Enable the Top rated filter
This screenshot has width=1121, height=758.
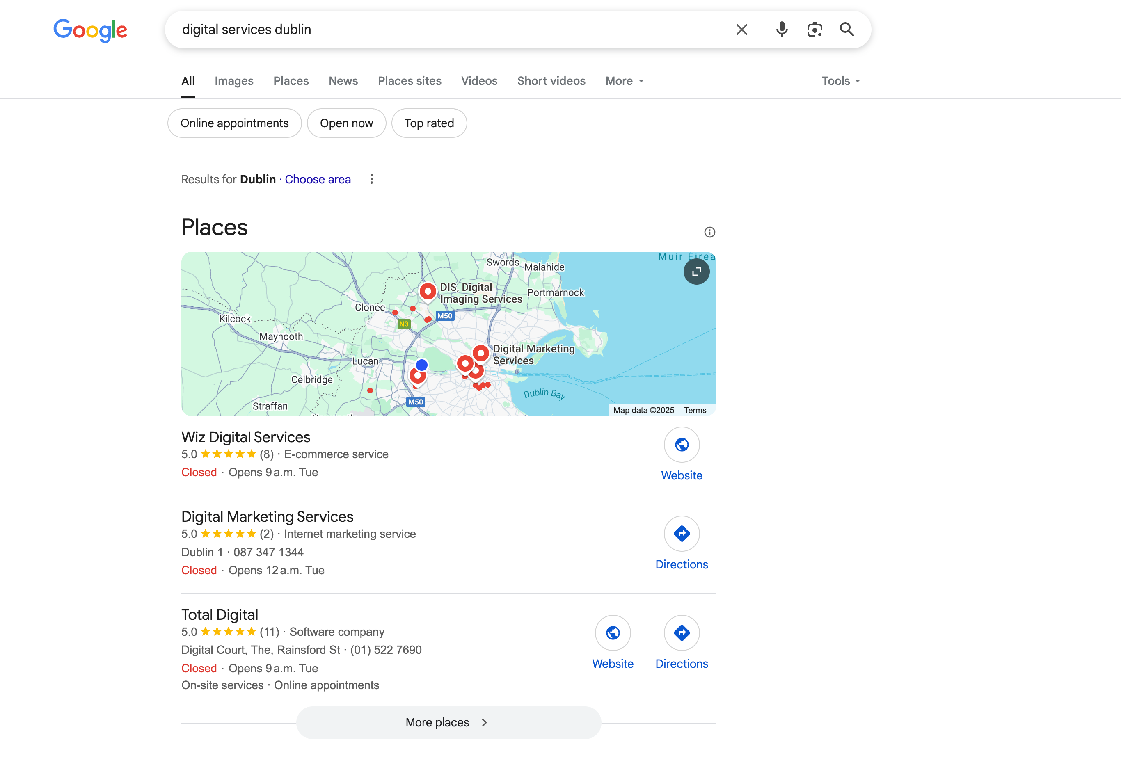[429, 123]
